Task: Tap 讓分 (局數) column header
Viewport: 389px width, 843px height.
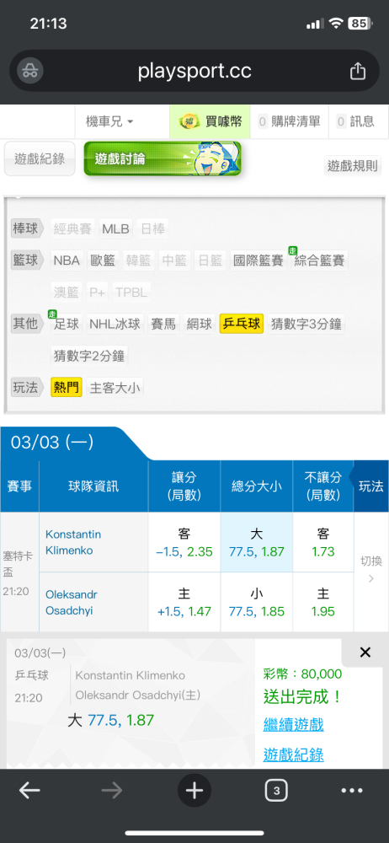Action: coord(184,486)
